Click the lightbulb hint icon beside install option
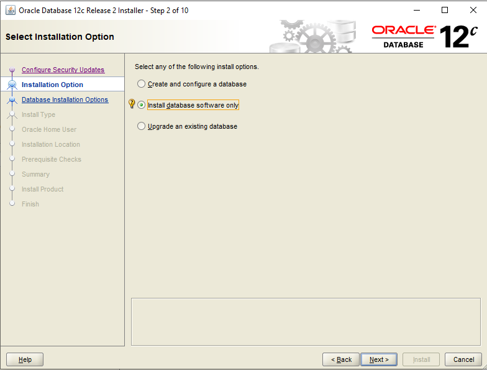This screenshot has height=370, width=487. (132, 103)
